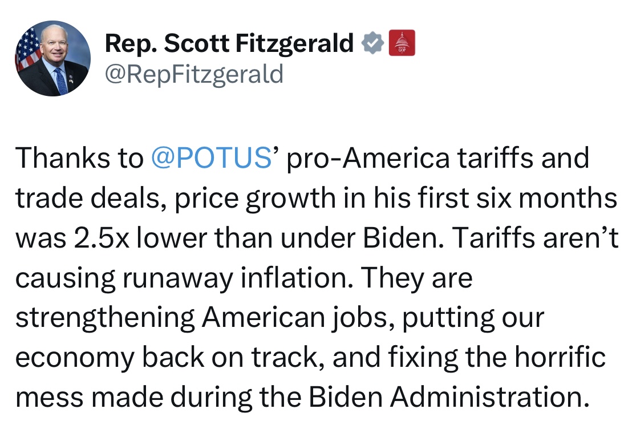Click the words "They are" in the tweet

coord(417,278)
